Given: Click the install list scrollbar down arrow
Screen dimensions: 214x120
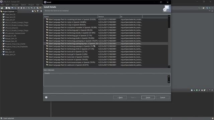Looking at the screenshot, I should click(169, 67).
